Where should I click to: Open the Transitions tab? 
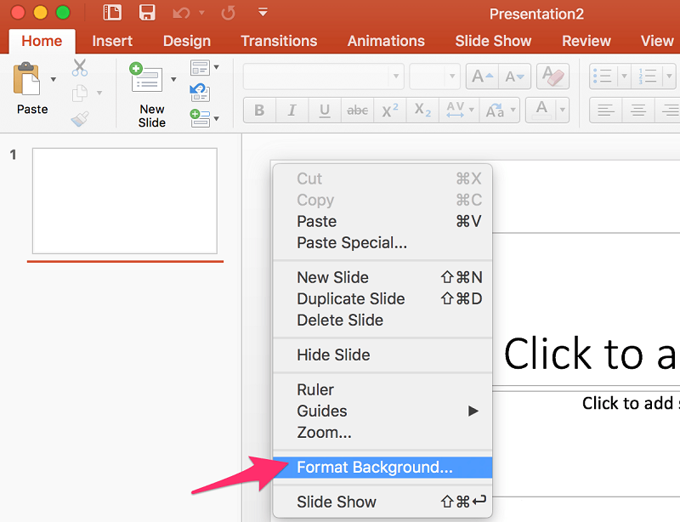[279, 41]
